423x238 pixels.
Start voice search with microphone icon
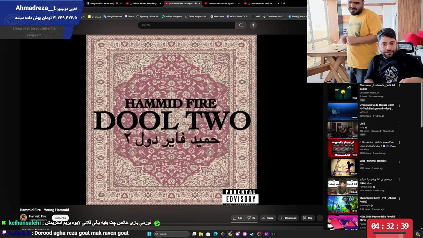pos(253,25)
